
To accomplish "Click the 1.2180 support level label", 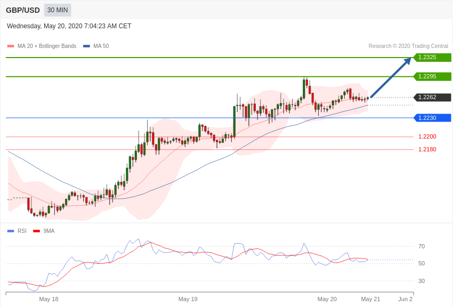I will point(427,149).
